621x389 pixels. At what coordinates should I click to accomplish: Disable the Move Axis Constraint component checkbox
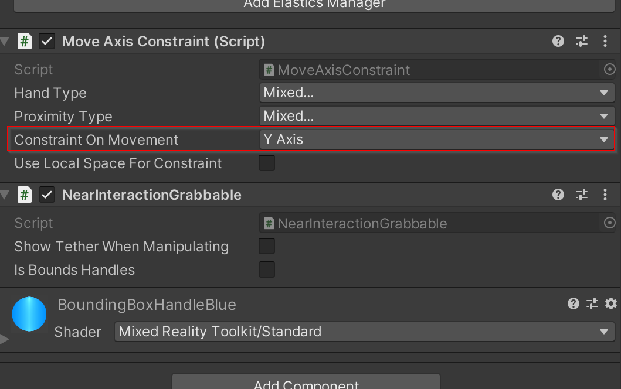(x=46, y=41)
